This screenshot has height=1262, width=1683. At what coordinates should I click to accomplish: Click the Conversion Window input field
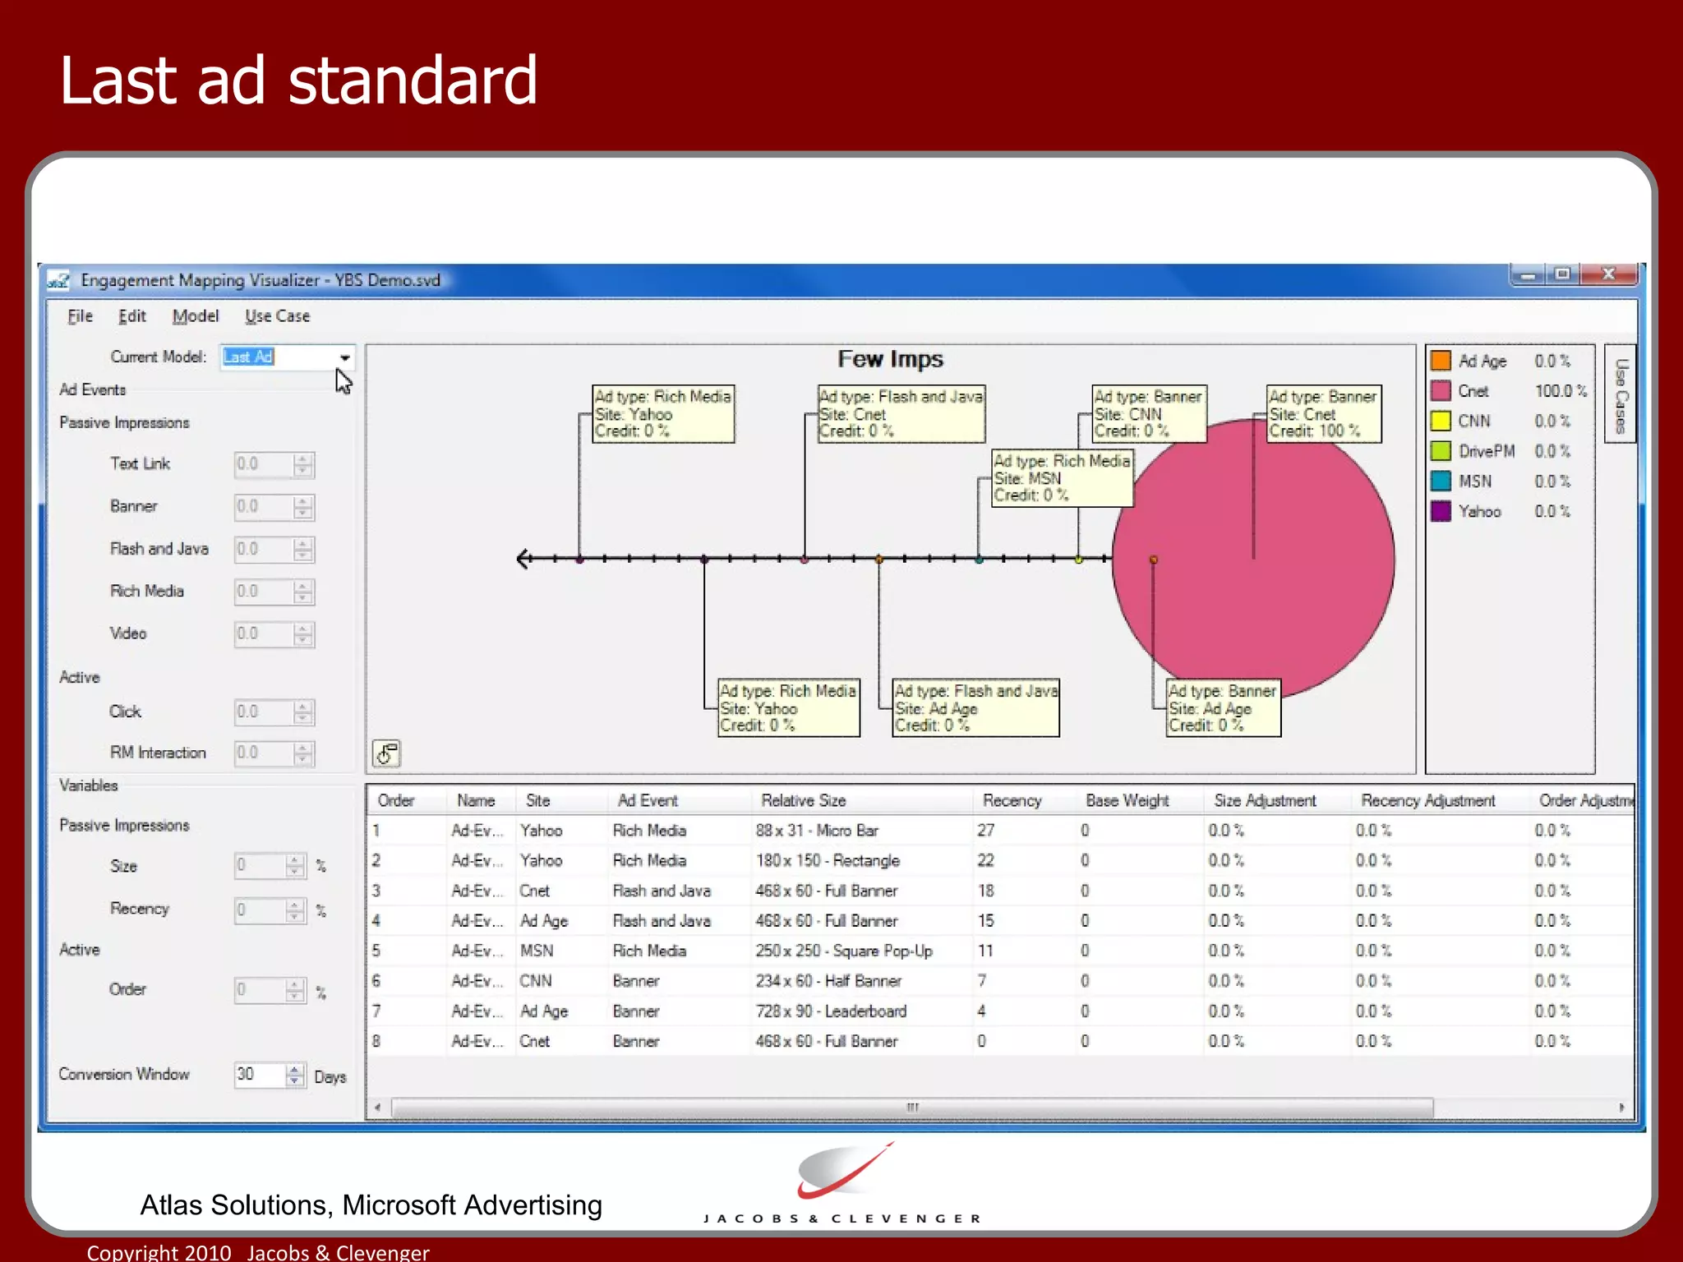point(258,1075)
